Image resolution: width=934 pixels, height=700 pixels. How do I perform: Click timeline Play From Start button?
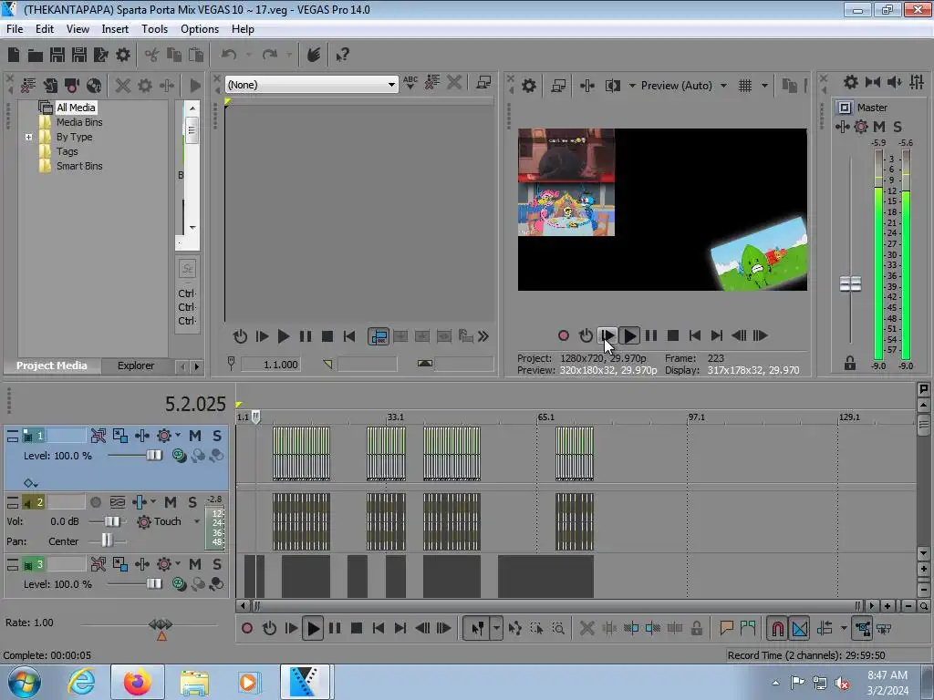(291, 628)
